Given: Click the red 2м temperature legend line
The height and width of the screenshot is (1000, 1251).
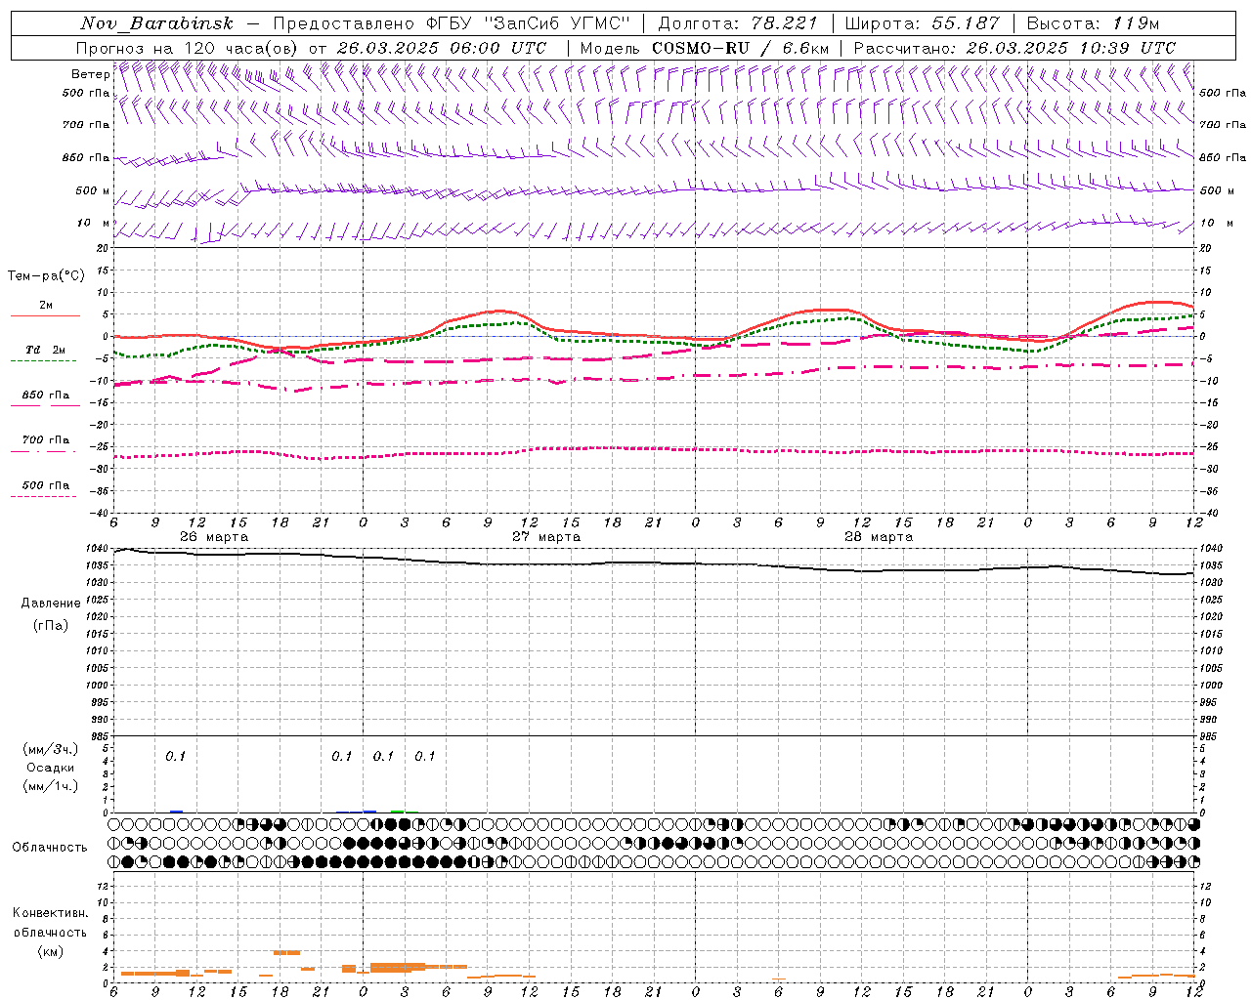Looking at the screenshot, I should coord(45,315).
